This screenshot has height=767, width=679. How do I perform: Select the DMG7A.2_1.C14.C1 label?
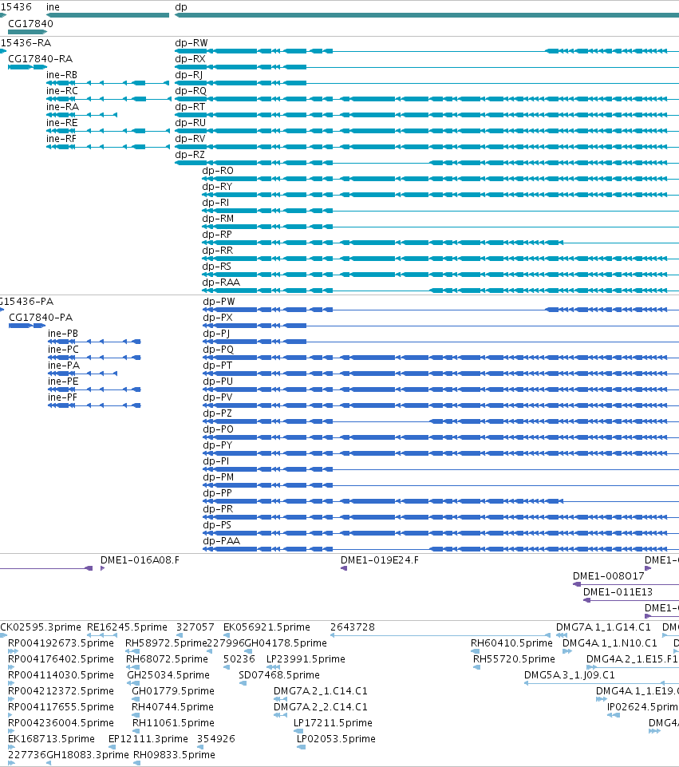pyautogui.click(x=321, y=691)
